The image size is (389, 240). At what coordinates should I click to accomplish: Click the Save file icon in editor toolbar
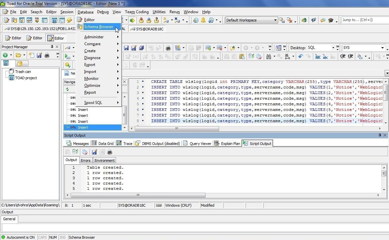pyautogui.click(x=126, y=48)
